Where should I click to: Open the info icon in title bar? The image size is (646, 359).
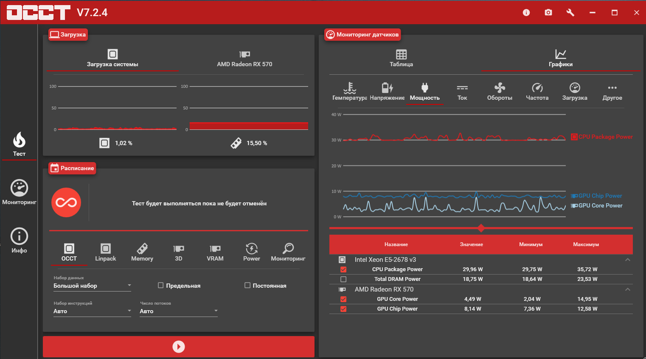pyautogui.click(x=526, y=13)
